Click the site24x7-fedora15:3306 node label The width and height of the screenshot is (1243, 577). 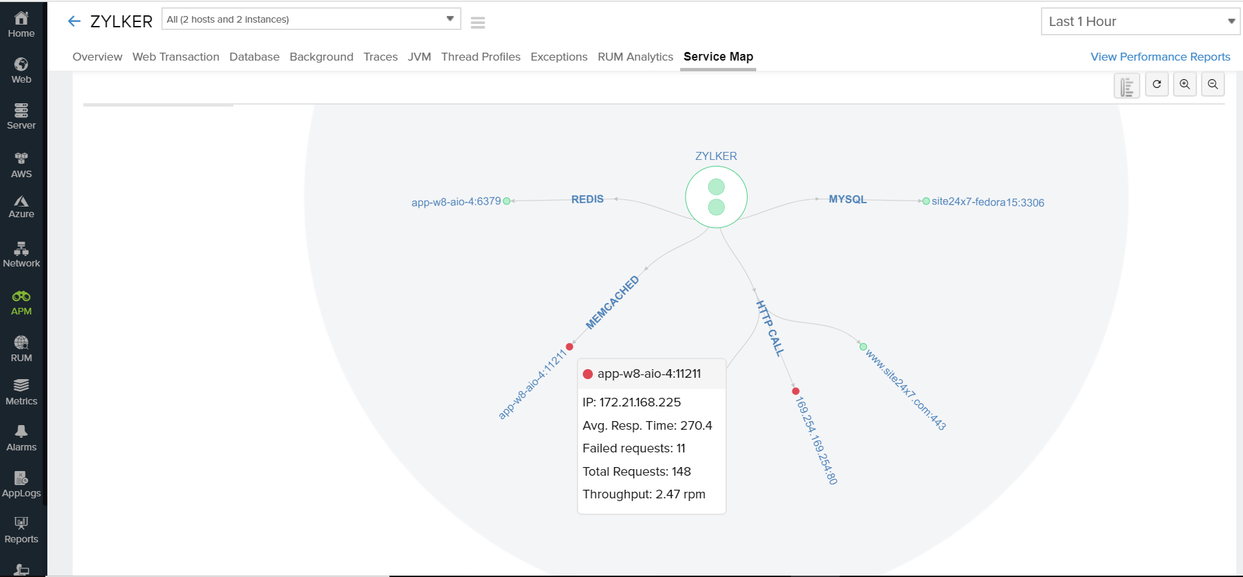pos(988,202)
